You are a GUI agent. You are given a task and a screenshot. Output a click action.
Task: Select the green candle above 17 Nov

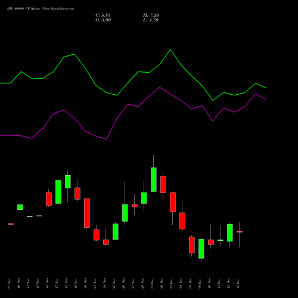pos(58,192)
